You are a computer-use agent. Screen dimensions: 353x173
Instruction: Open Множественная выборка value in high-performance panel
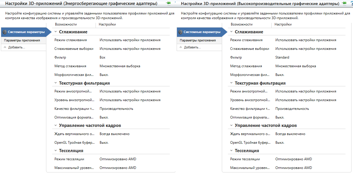[296, 66]
